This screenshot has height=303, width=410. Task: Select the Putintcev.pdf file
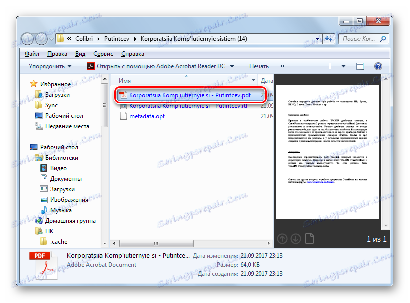(190, 95)
